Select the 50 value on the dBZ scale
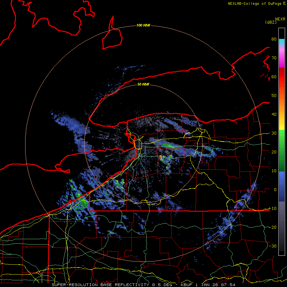This screenshot has height=287, width=287. tap(274, 96)
